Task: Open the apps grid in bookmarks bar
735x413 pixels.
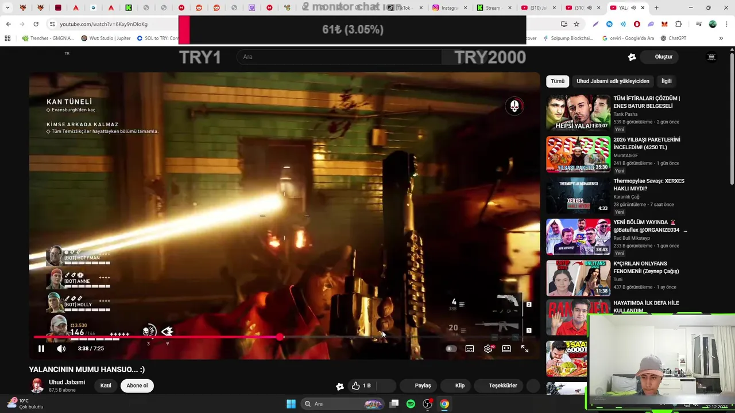Action: coord(7,38)
